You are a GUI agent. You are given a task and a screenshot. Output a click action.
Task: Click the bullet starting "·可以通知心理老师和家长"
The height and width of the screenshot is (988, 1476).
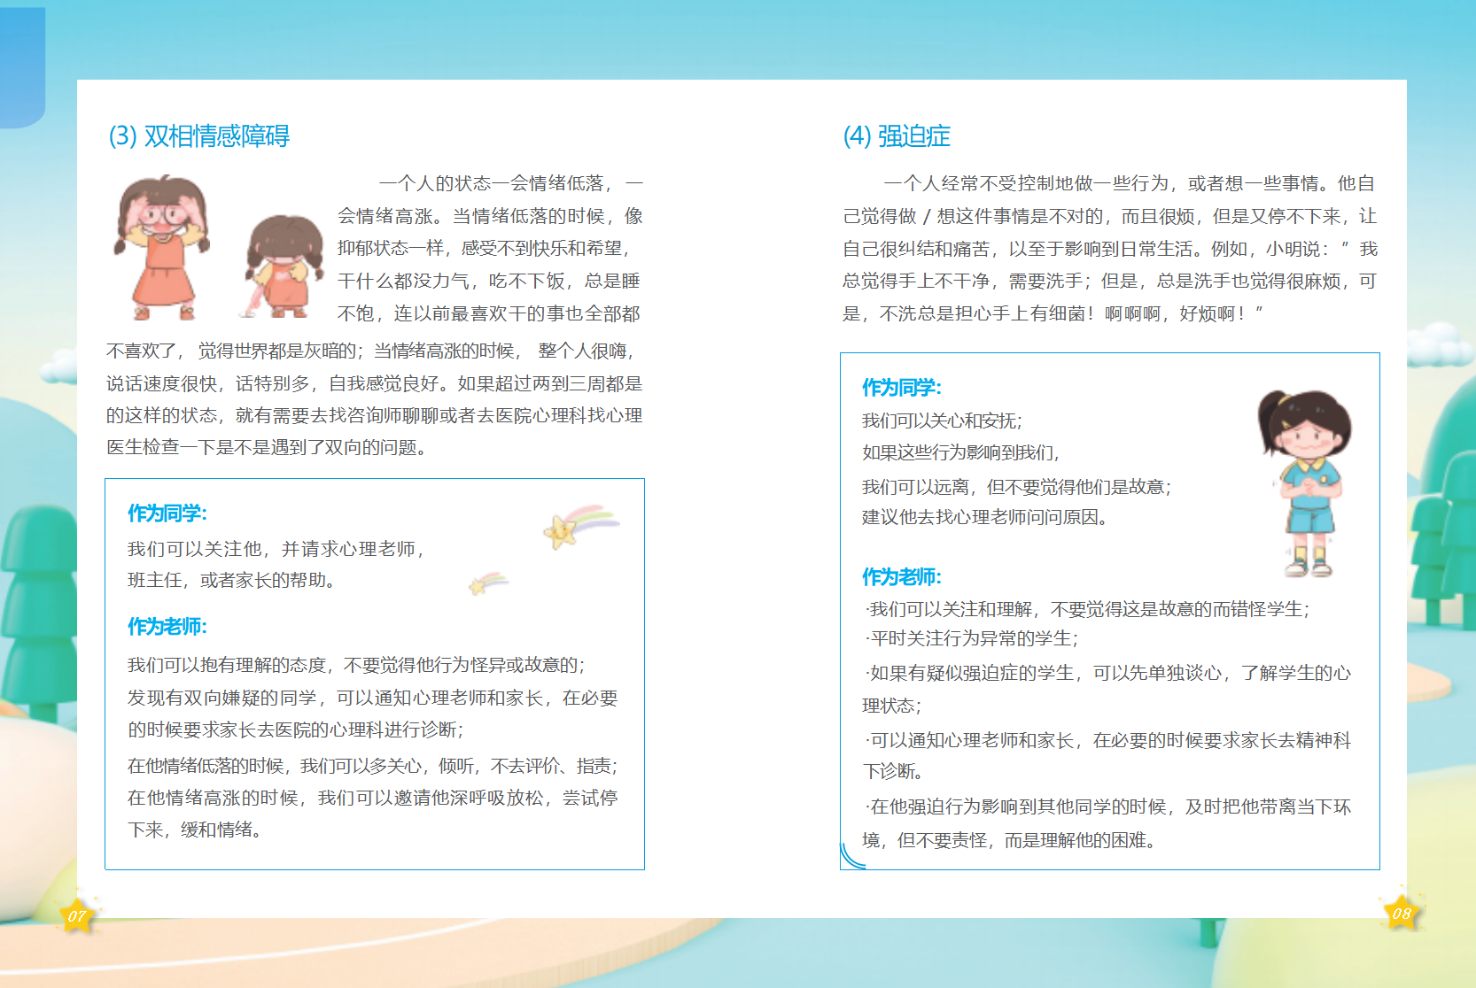coord(1108,741)
